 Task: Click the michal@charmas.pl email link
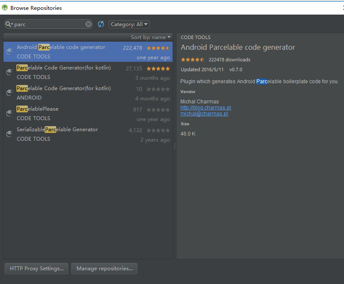204,114
